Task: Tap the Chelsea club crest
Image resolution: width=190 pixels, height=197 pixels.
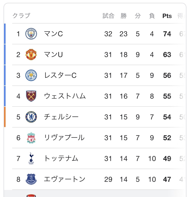Action: (x=31, y=117)
